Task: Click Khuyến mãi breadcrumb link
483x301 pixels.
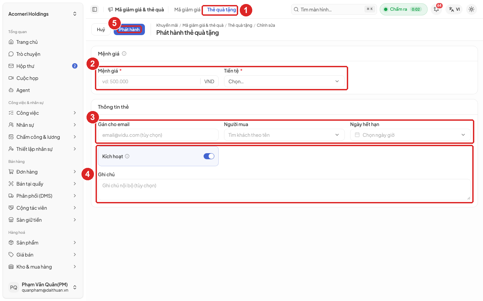Action: click(167, 25)
